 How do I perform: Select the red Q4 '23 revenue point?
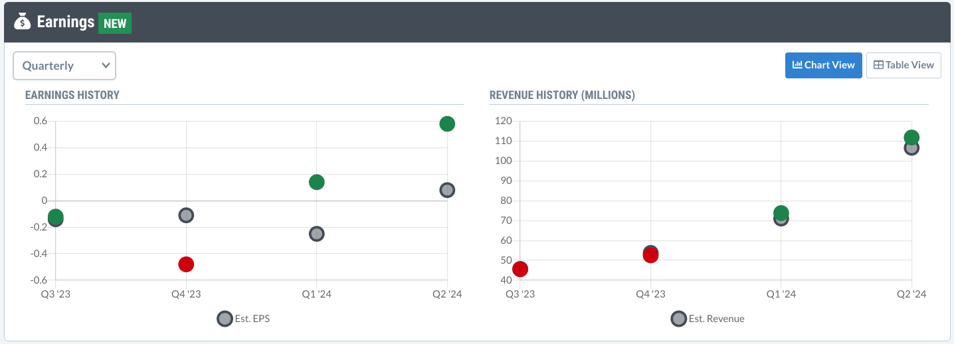click(x=650, y=256)
